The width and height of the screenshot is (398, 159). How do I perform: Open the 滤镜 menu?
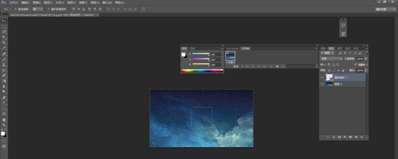[x=83, y=2]
